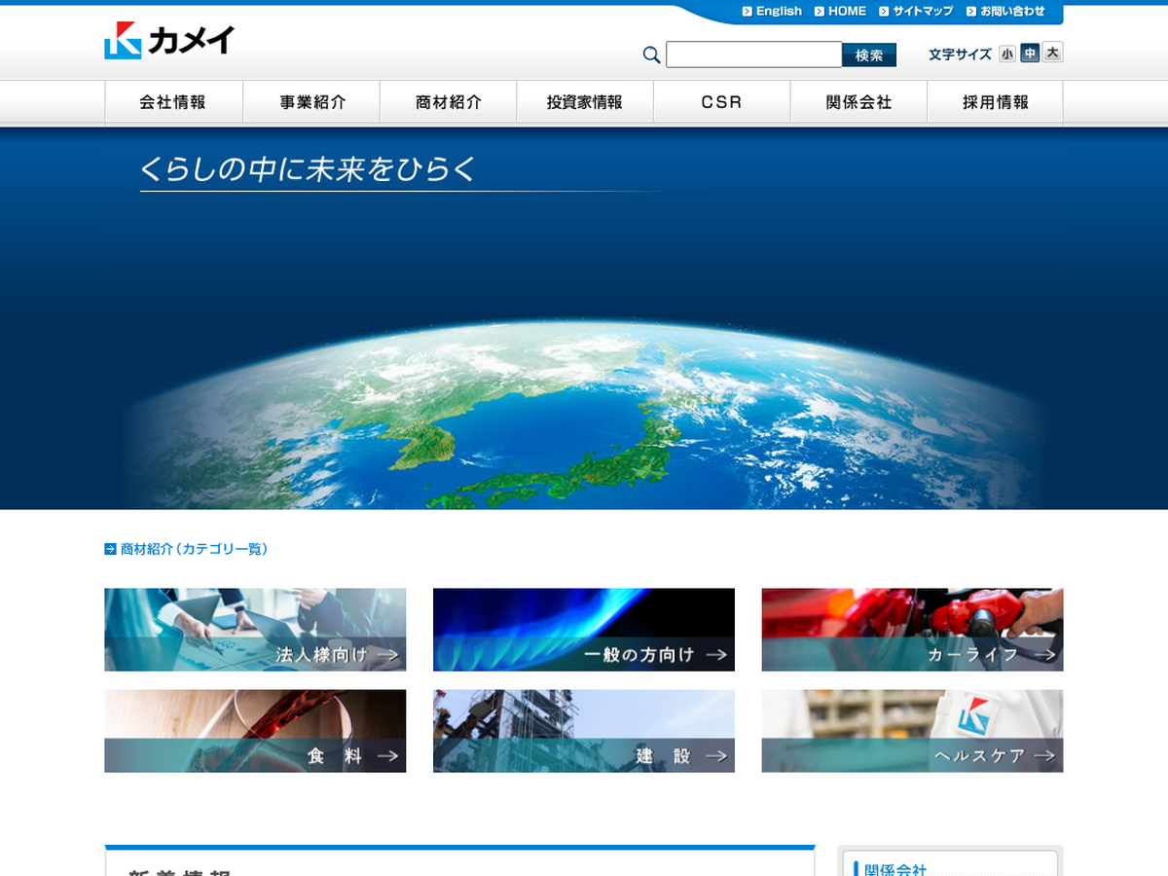Viewport: 1168px width, 876px height.
Task: Open the ヘルスケア category banner
Action: (912, 731)
